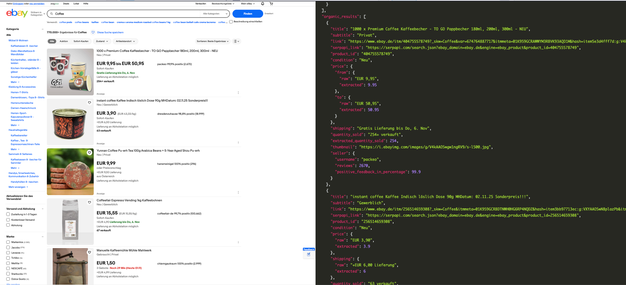The height and width of the screenshot is (285, 626).
Task: Collapse the 'Kategorie' sidebar section
Action: [42, 29]
